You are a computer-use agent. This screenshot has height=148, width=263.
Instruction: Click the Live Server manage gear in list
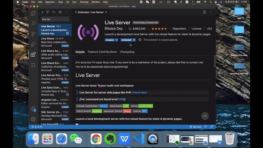tap(67, 33)
